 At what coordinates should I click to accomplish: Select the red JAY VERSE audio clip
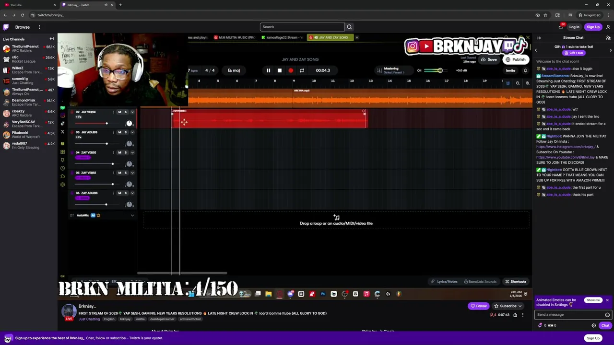(270, 118)
